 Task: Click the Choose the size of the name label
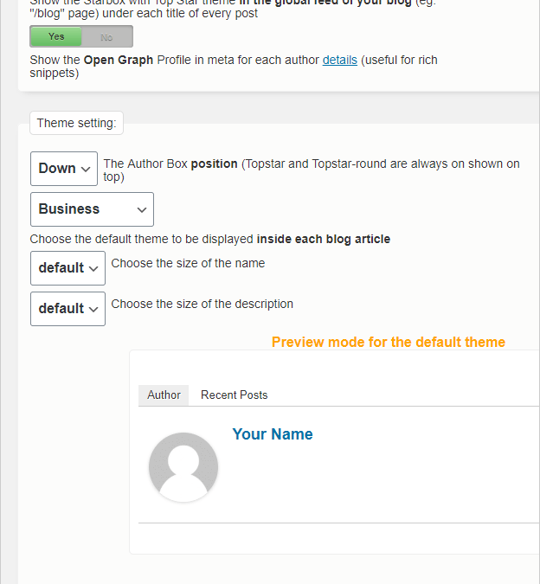point(188,263)
